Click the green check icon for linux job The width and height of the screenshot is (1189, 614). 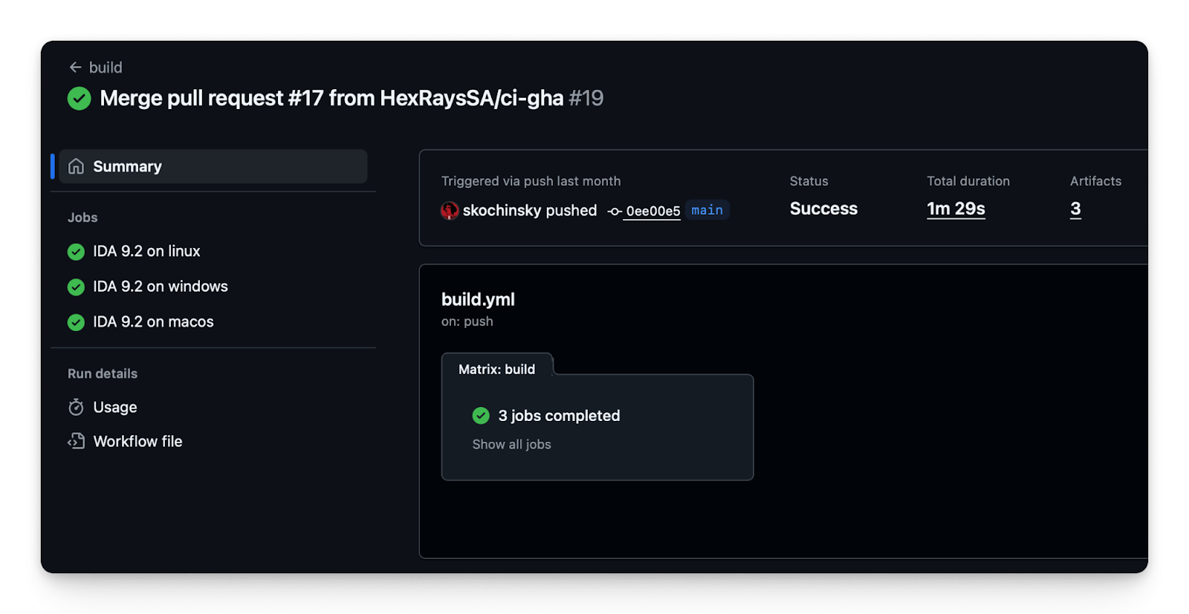click(76, 252)
